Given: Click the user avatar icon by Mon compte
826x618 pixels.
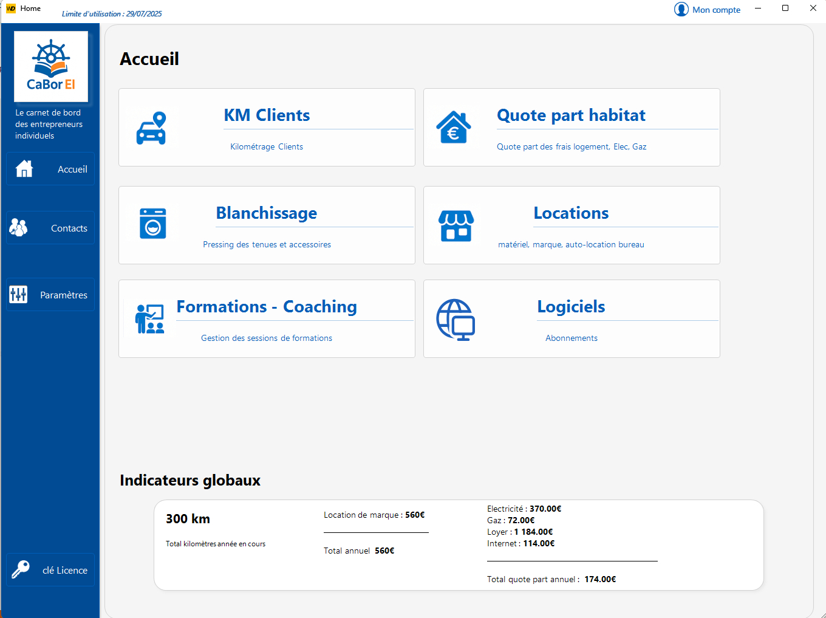Looking at the screenshot, I should (681, 10).
